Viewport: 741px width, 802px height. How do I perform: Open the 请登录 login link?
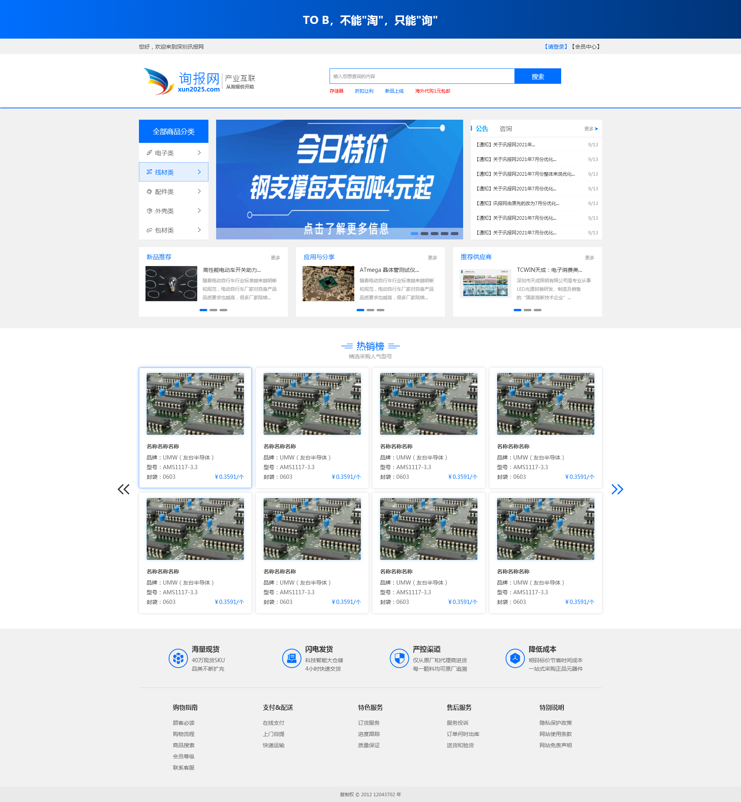pyautogui.click(x=556, y=47)
